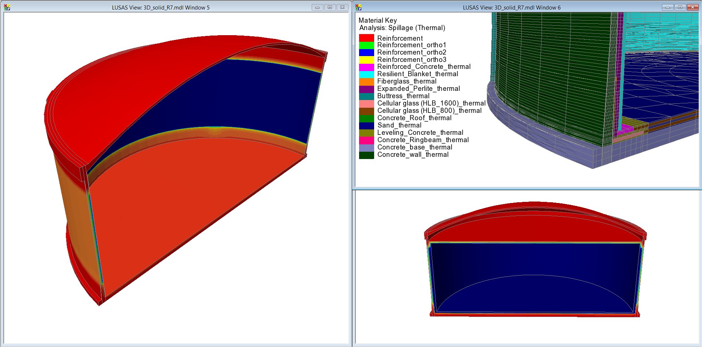Click the red Reinforcement color swatch
This screenshot has height=347, width=702.
(366, 38)
